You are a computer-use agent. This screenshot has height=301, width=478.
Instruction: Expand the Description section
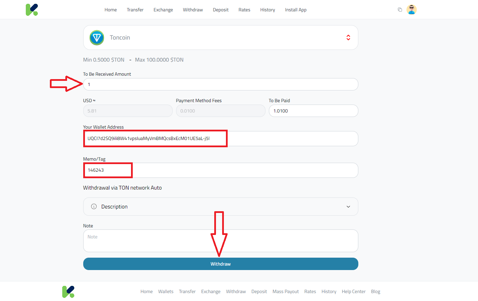point(220,206)
